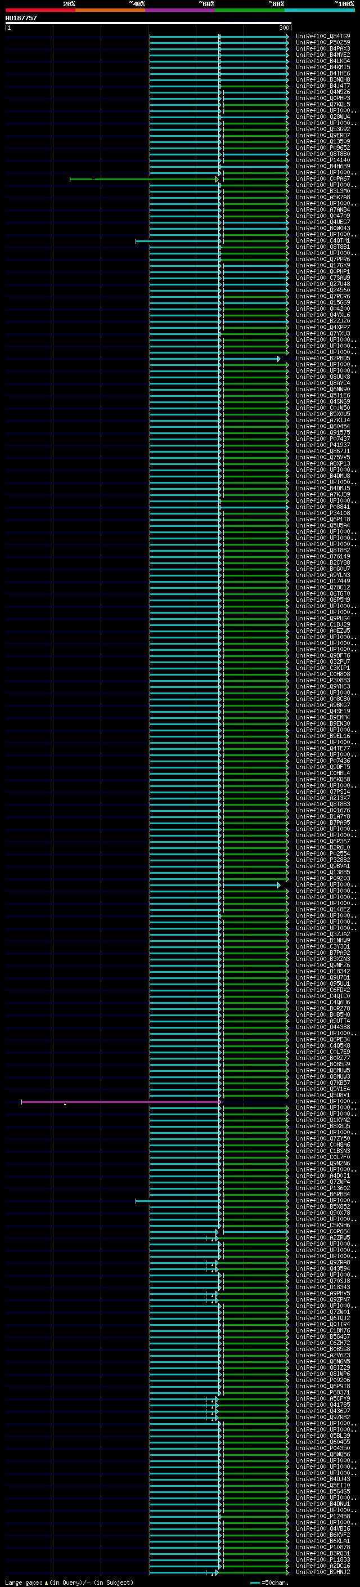Click hit label UniRef100_Q4UEG7
The width and height of the screenshot is (360, 1587).
tap(323, 222)
